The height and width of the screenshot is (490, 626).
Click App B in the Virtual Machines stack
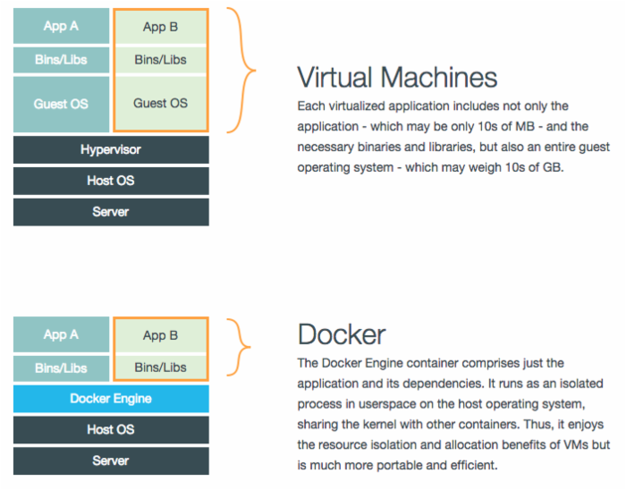click(161, 27)
